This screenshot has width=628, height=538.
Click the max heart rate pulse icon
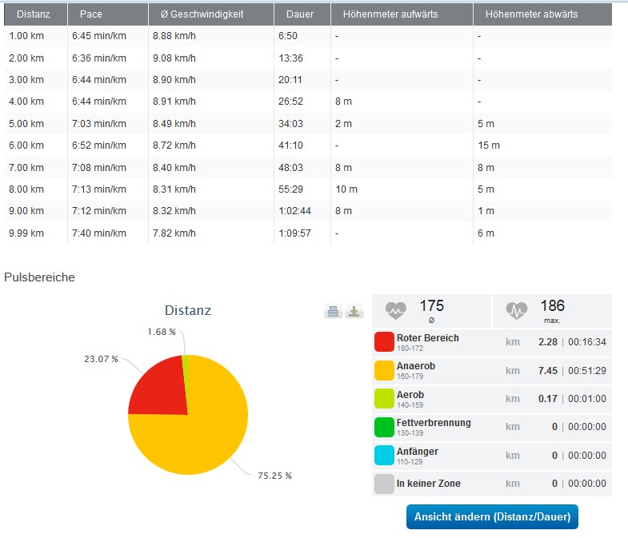pyautogui.click(x=517, y=310)
